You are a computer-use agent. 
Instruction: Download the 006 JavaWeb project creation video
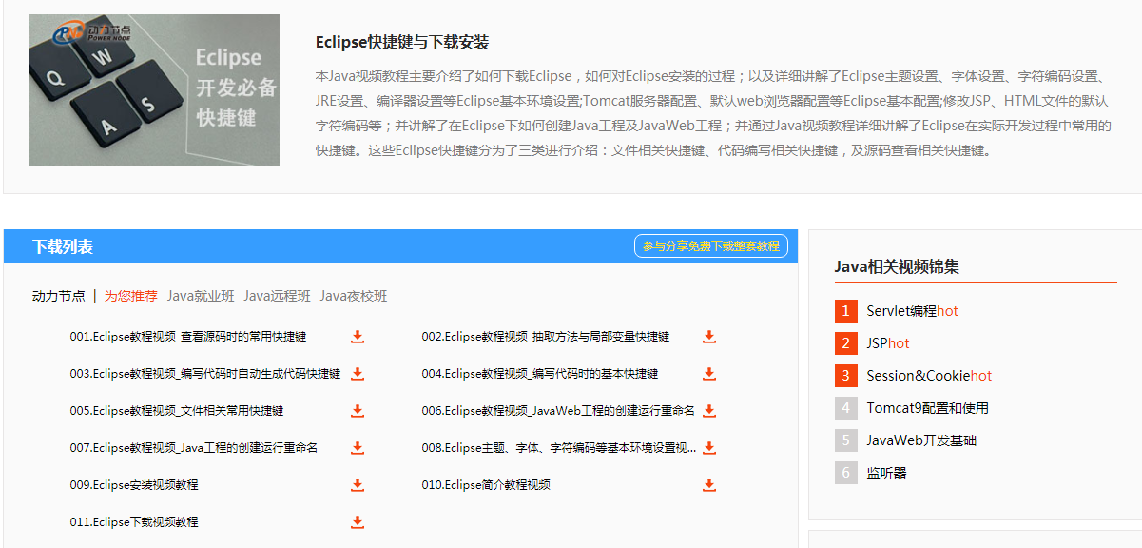709,411
